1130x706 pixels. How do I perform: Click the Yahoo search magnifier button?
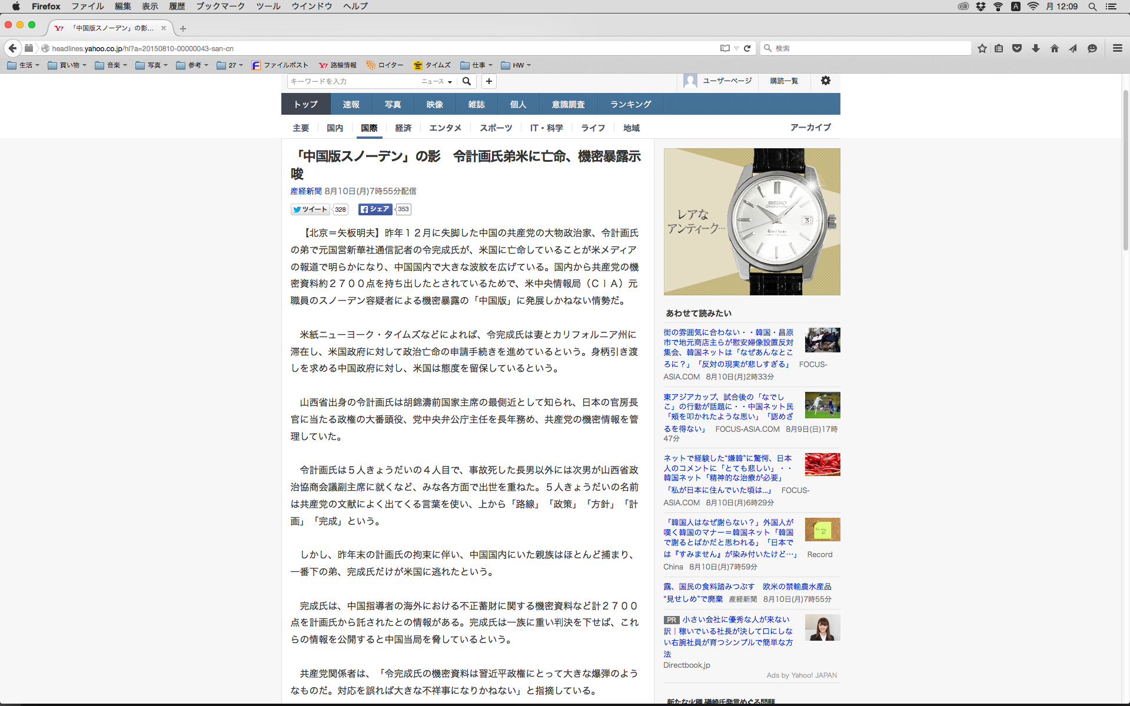click(x=467, y=81)
